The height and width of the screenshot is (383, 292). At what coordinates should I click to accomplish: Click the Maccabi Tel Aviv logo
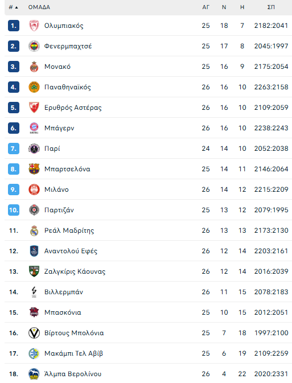point(34,353)
